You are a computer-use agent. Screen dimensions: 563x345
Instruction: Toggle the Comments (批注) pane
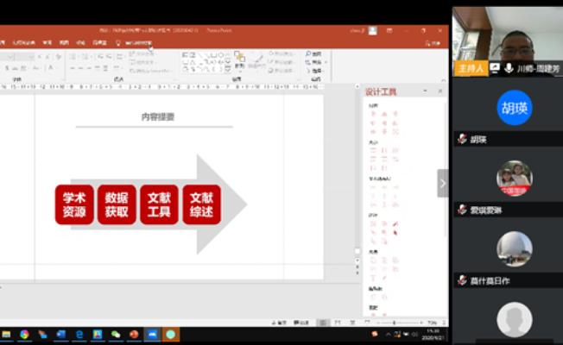click(301, 323)
